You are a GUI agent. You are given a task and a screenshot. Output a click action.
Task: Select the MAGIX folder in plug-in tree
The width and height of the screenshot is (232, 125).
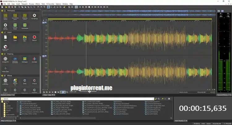click(8, 106)
